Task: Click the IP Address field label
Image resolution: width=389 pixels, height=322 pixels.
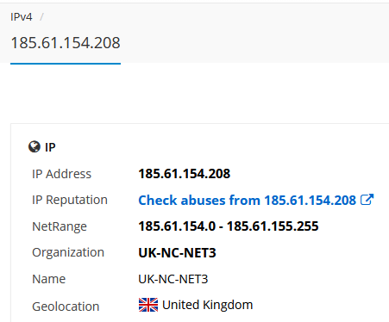Action: point(61,174)
